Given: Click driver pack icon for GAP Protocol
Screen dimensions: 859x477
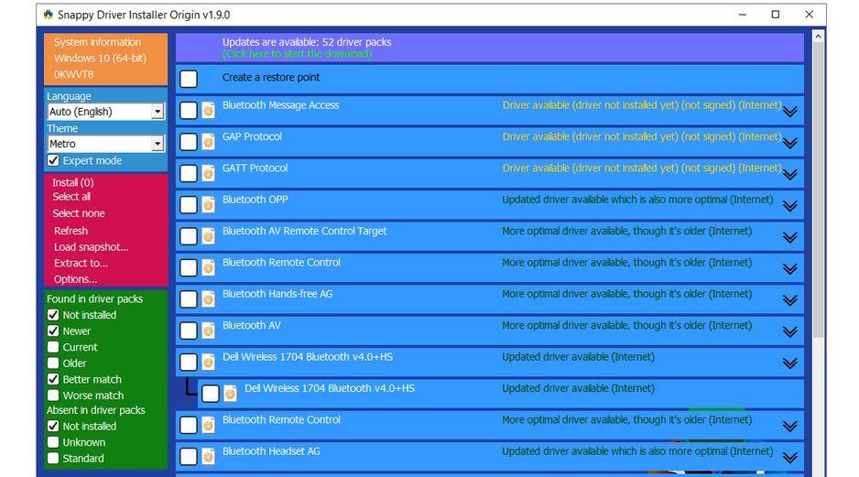Looking at the screenshot, I should click(208, 143).
